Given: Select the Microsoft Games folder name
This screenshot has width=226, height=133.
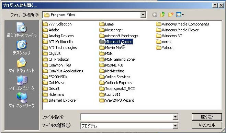Looking at the screenshot, I should pos(119,42).
